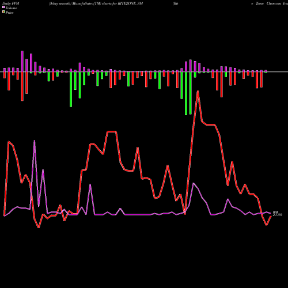Image resolution: width=288 pixels, height=288 pixels.
Task: Select the Price legend label
Action: (x=9, y=13)
